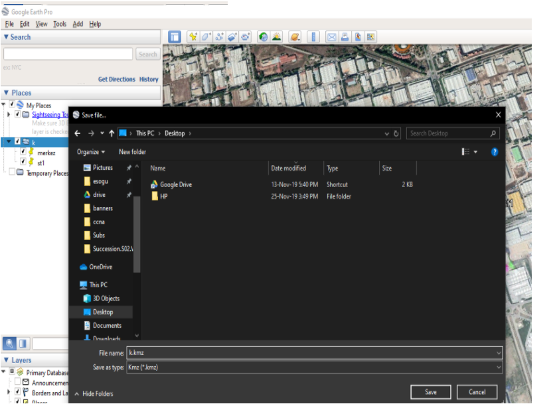
Task: Click the Google Earth search input box
Action: 68,54
